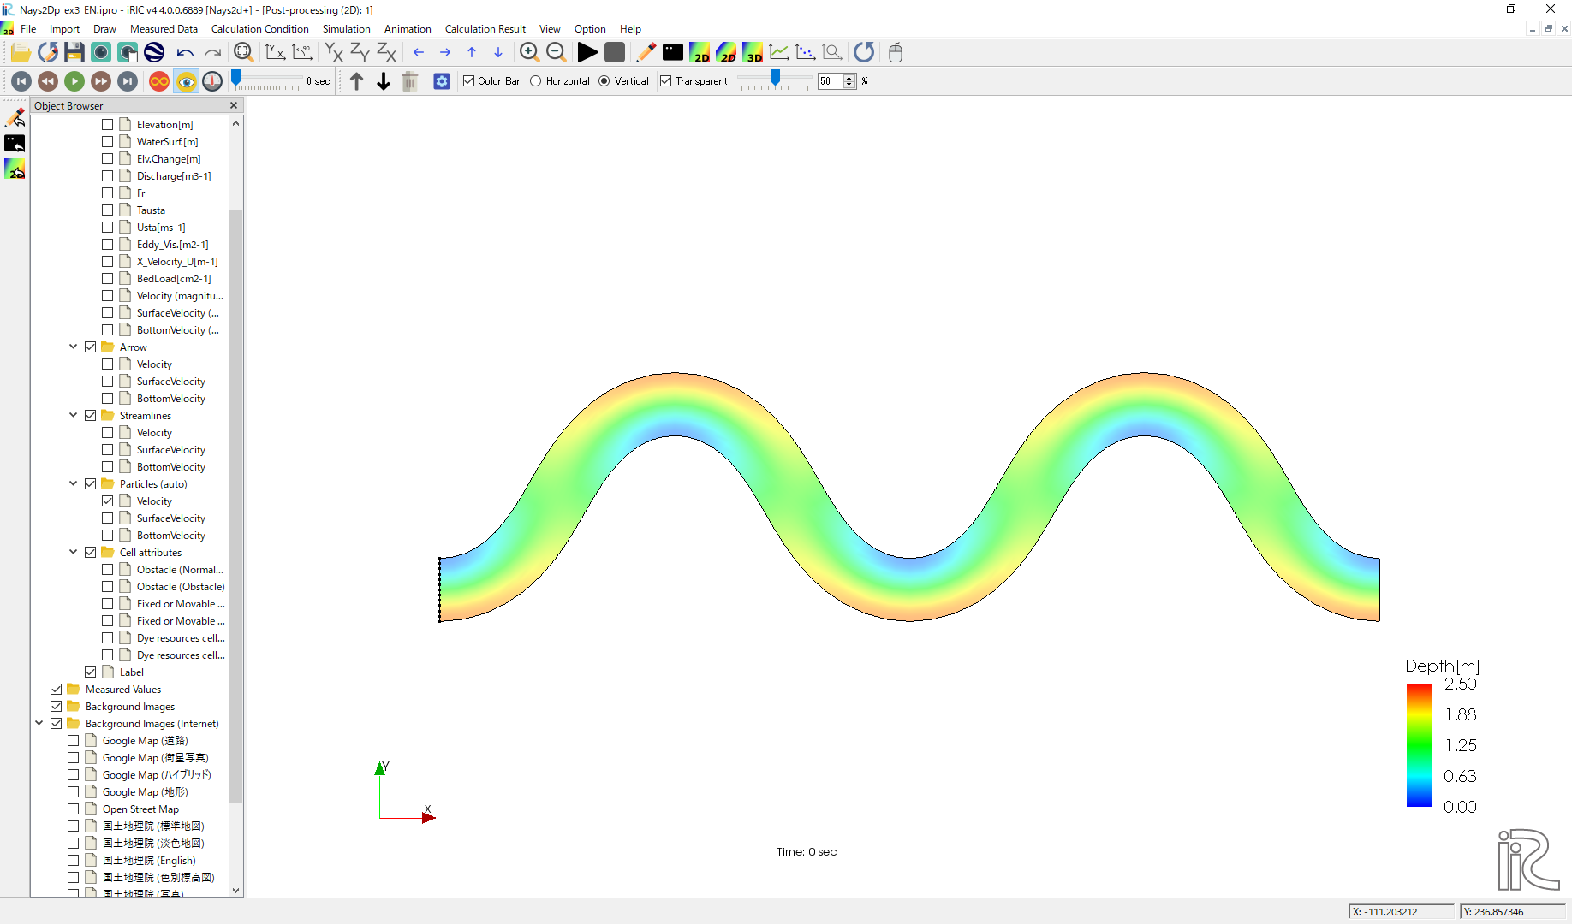
Task: Open the File menu
Action: [x=28, y=29]
